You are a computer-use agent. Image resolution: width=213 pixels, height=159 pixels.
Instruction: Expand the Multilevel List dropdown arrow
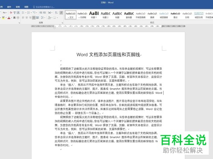coord(37,13)
